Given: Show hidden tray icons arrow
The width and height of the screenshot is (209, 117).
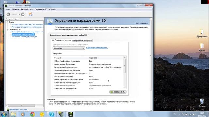Looking at the screenshot, I should point(179,114).
